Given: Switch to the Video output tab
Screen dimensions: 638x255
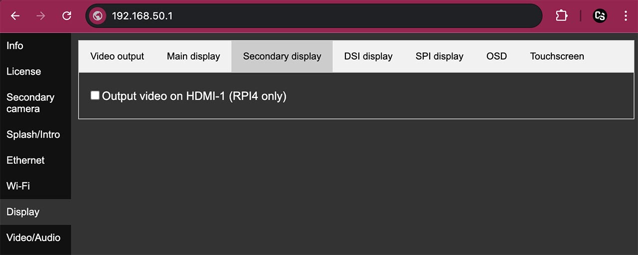Looking at the screenshot, I should pos(117,56).
